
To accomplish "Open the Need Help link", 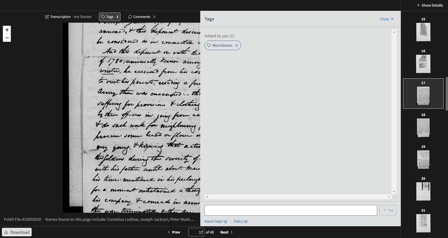I will (x=216, y=221).
